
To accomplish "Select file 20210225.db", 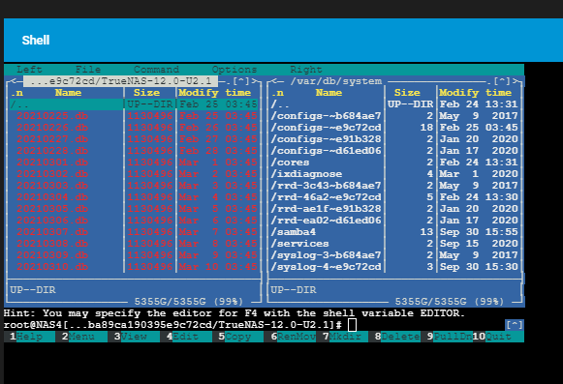I will click(134, 116).
